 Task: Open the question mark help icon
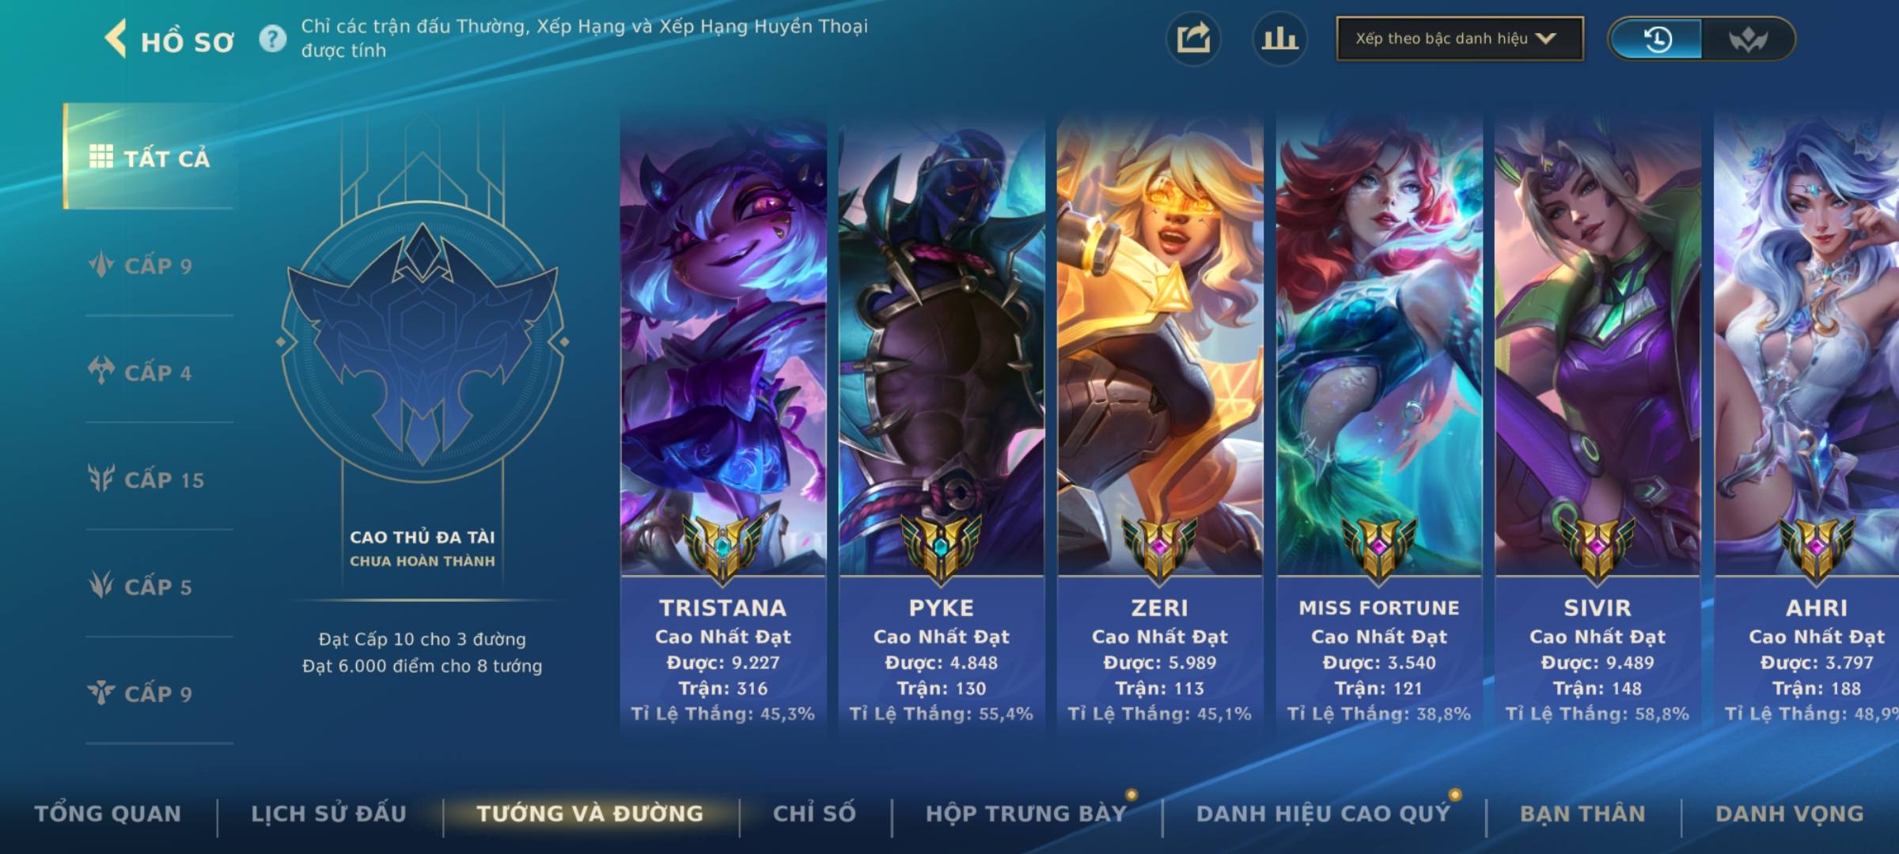click(x=273, y=39)
